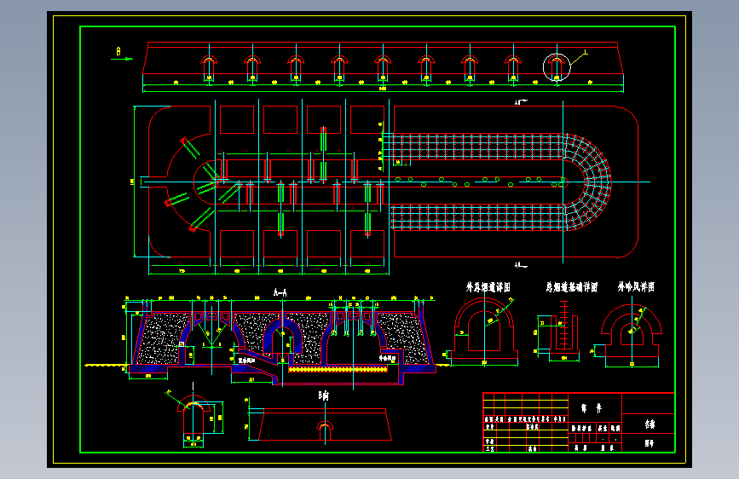Click the 外哈风详图 detail title
This screenshot has width=739, height=479.
pos(636,286)
